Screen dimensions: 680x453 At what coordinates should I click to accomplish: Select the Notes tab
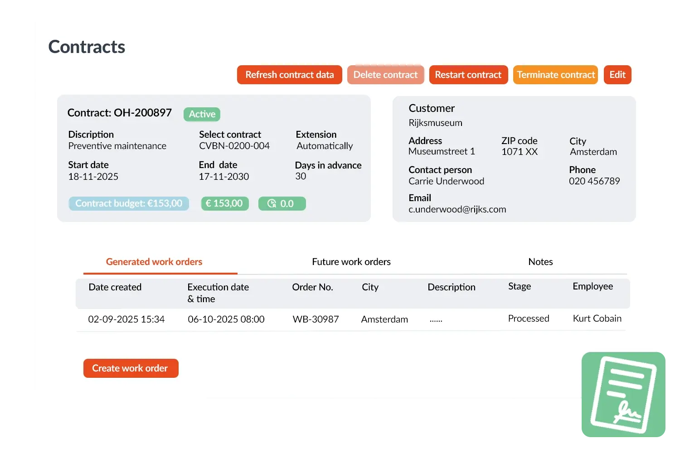(x=540, y=262)
